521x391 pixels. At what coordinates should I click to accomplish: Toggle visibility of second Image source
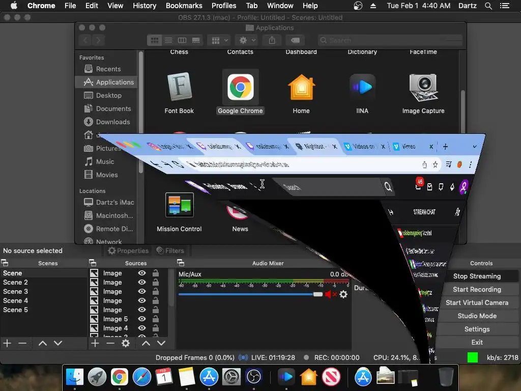click(142, 282)
